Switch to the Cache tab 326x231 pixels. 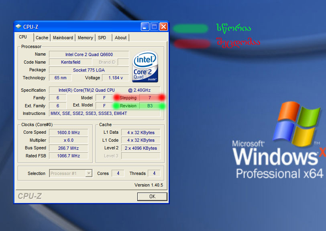click(42, 38)
